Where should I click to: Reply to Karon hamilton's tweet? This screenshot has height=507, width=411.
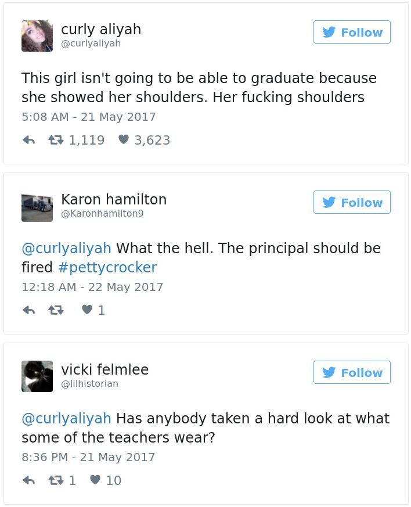point(28,310)
